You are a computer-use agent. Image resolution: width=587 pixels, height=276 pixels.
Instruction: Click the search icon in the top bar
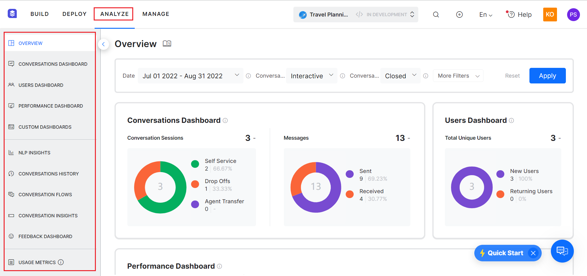click(436, 14)
